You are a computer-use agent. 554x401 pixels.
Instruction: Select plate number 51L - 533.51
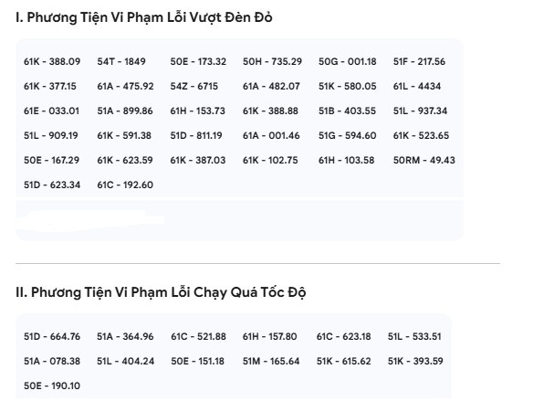click(x=414, y=336)
